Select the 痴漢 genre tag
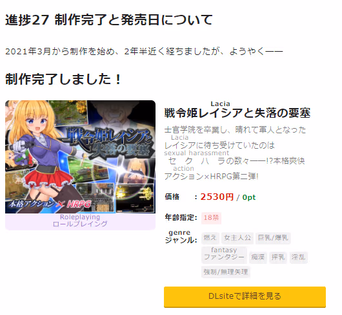This screenshot has height=315, width=342. [257, 257]
